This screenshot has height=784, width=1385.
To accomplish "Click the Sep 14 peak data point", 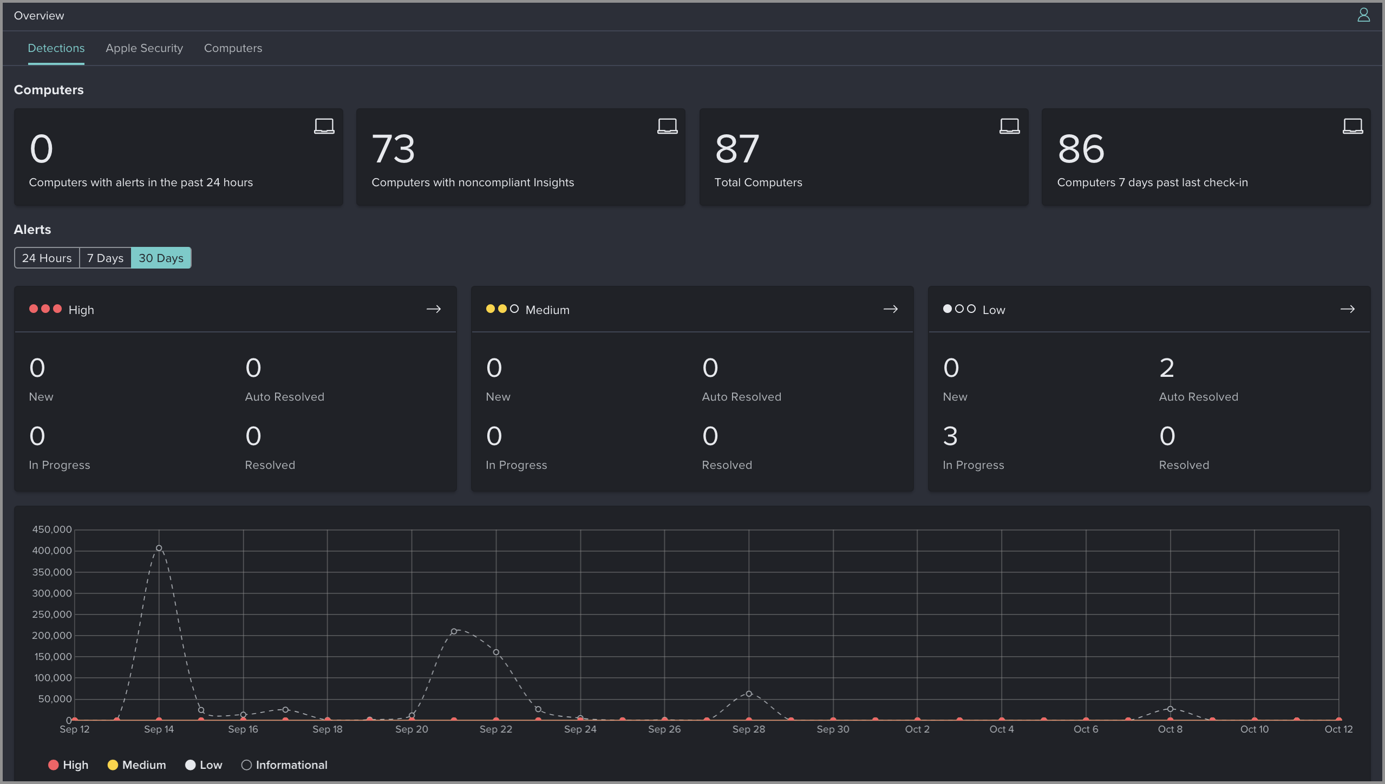I will coord(159,548).
